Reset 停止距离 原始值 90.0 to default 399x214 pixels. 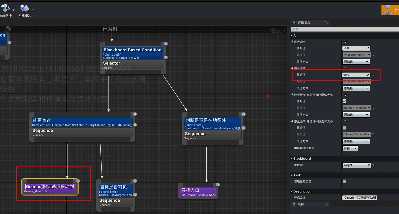click(x=373, y=75)
